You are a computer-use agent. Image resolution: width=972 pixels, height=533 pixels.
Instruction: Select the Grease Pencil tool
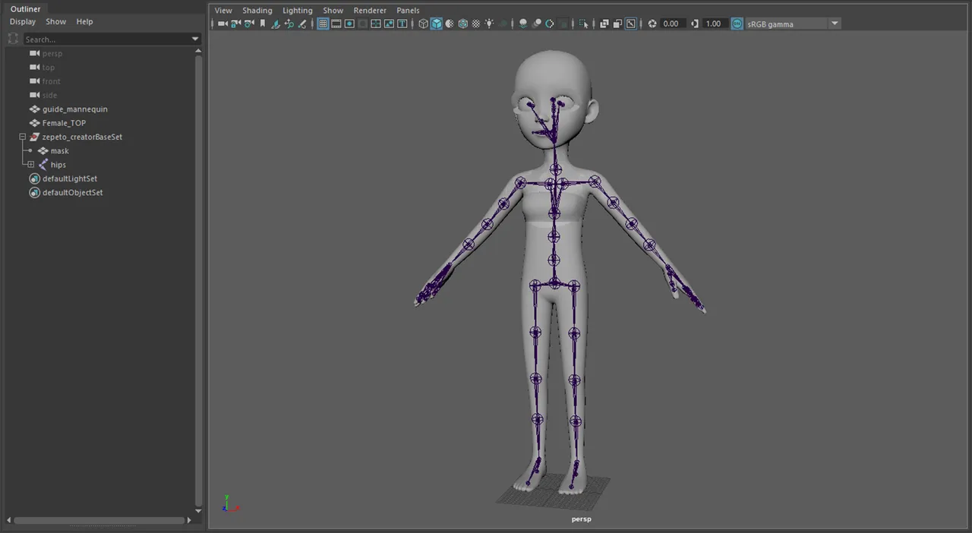(x=302, y=24)
